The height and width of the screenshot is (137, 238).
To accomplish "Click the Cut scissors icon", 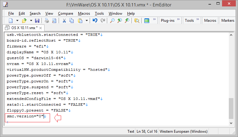I will tap(64, 21).
